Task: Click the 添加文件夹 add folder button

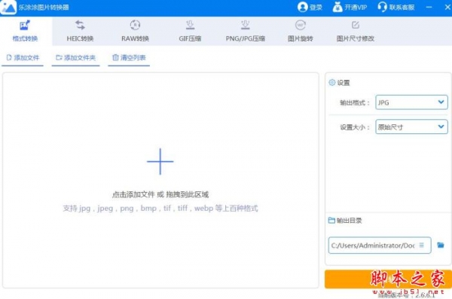Action: (x=75, y=58)
